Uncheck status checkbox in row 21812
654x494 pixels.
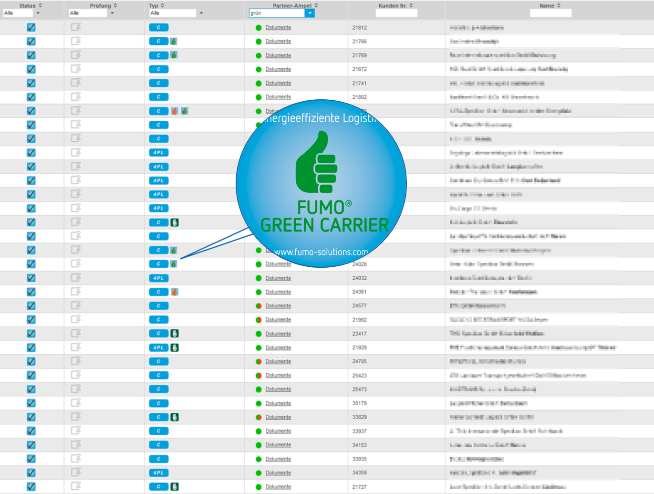pos(31,28)
